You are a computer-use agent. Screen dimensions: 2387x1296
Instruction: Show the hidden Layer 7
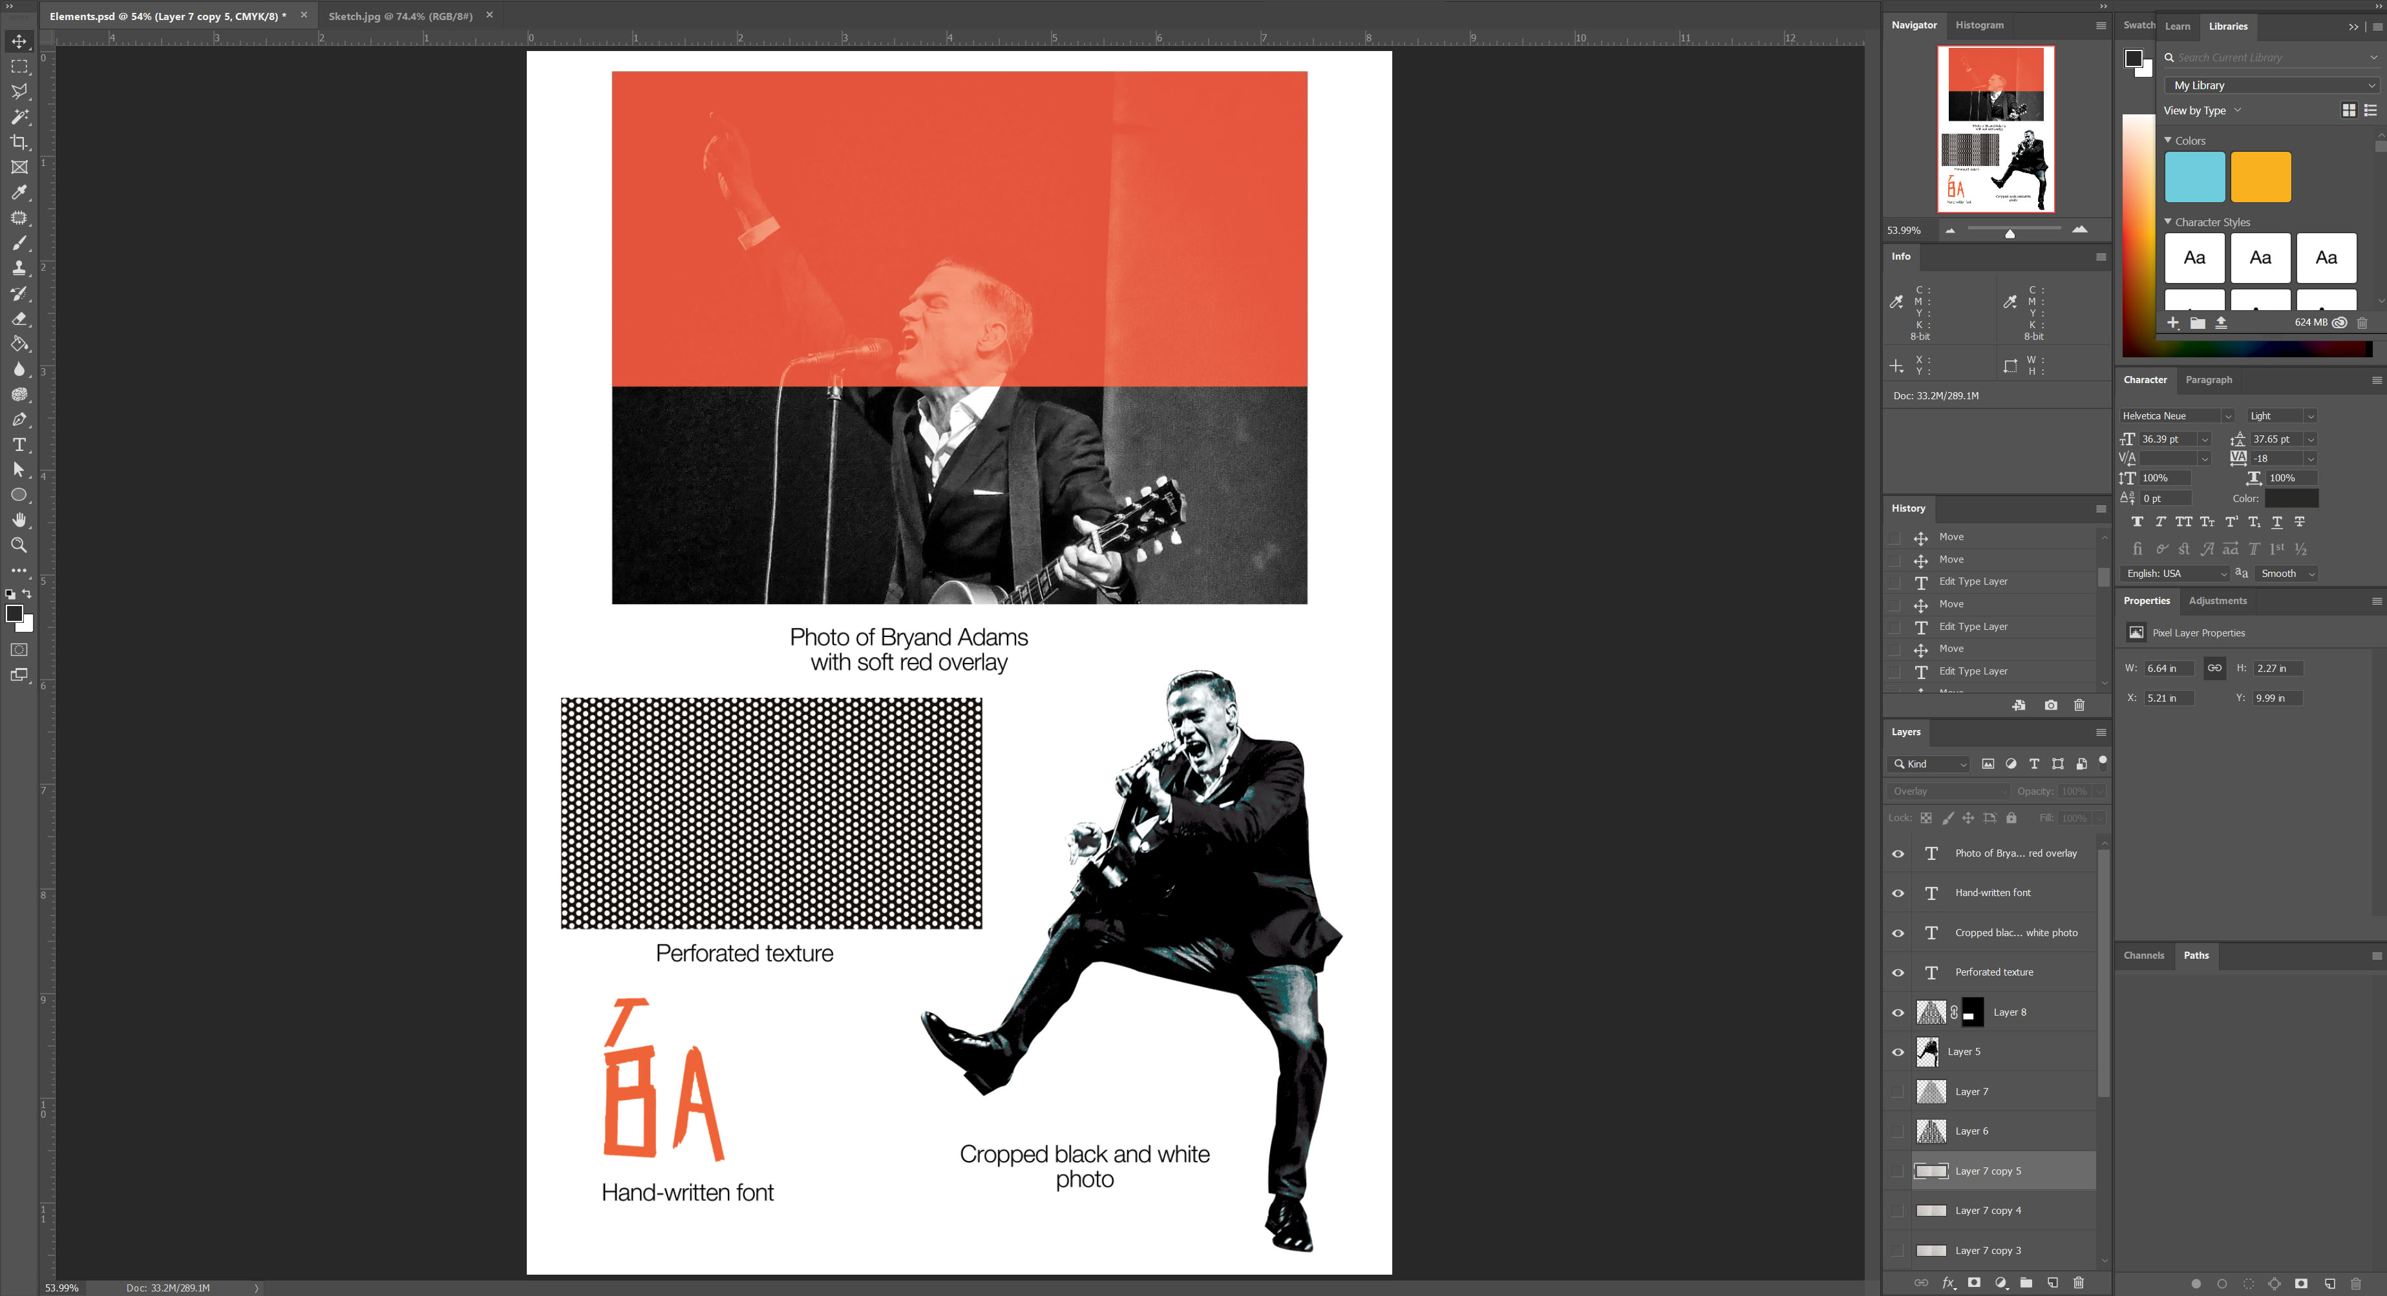1898,1091
